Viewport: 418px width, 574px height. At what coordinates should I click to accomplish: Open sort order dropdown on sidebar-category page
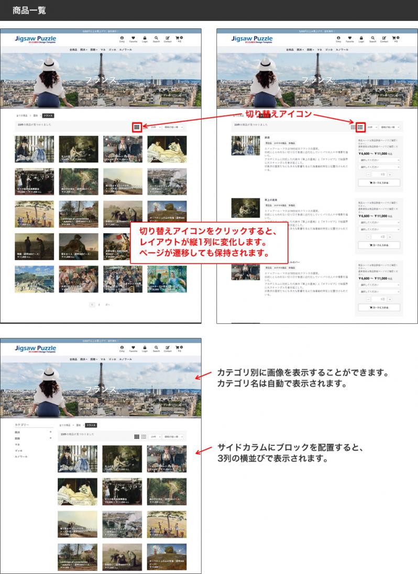(173, 437)
